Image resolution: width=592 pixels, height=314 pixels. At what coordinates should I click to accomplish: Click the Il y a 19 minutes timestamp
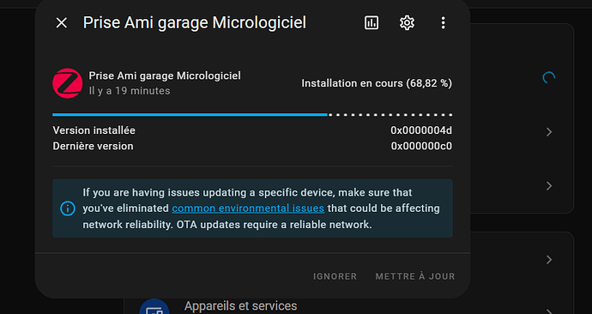tap(130, 91)
